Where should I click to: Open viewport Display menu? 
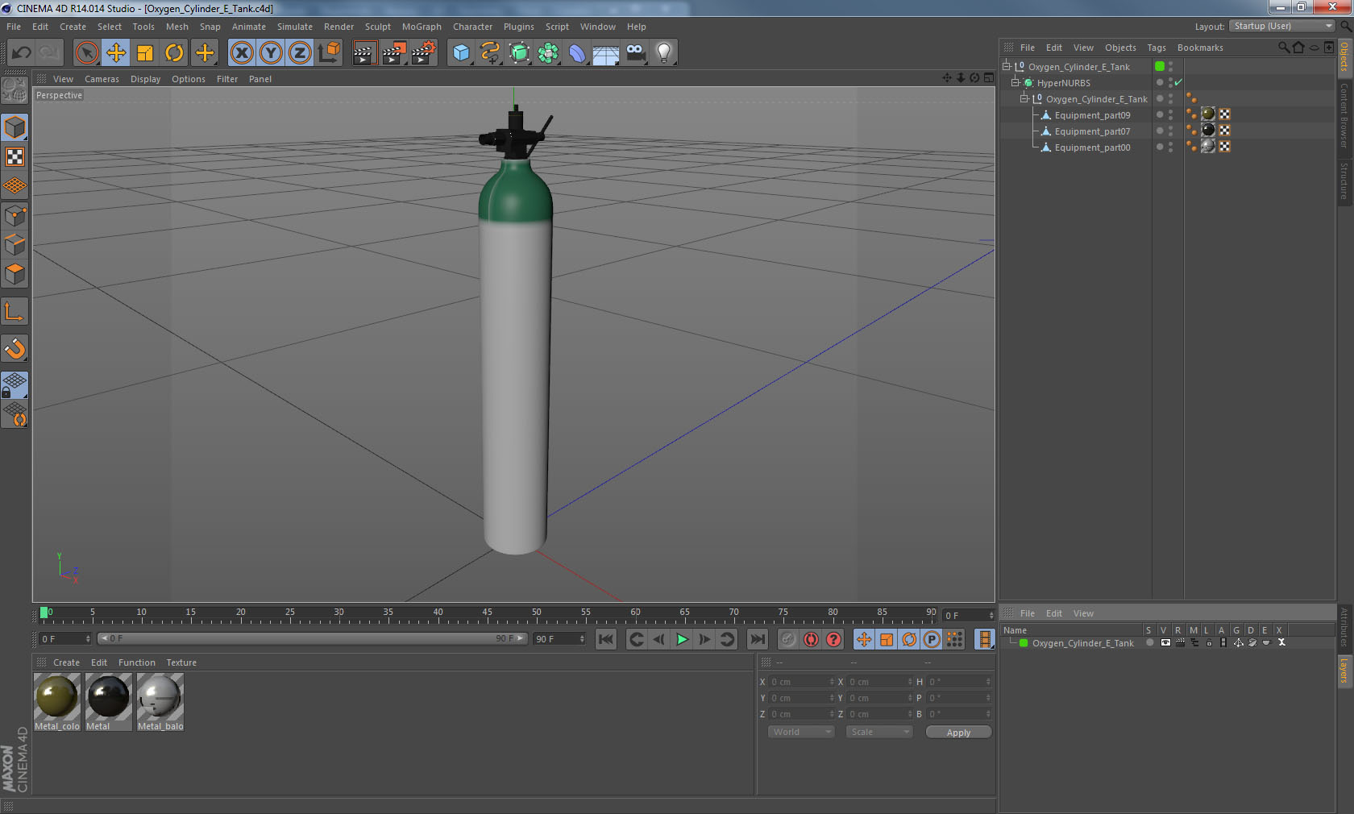coord(145,79)
